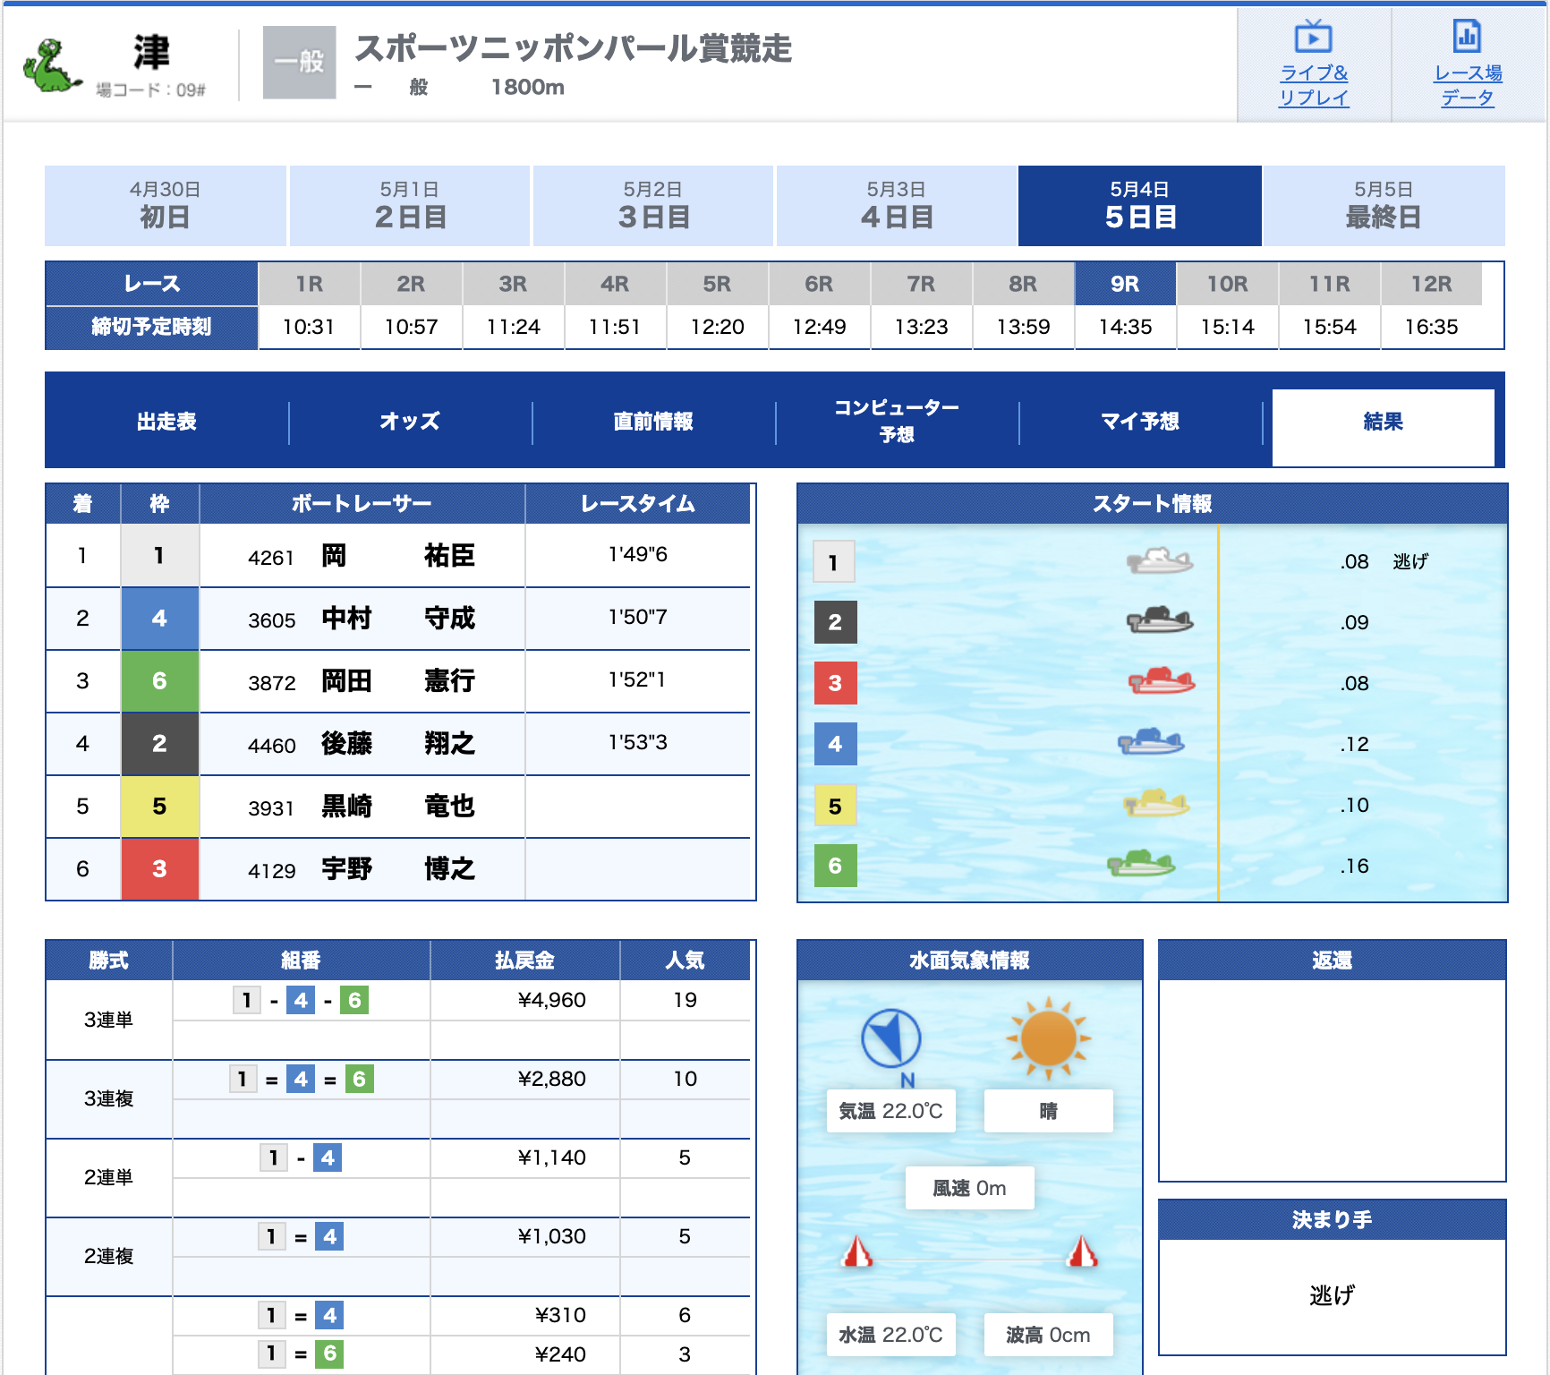The image size is (1550, 1375).
Task: Click the yellow lane 5 color box
Action: [x=159, y=807]
